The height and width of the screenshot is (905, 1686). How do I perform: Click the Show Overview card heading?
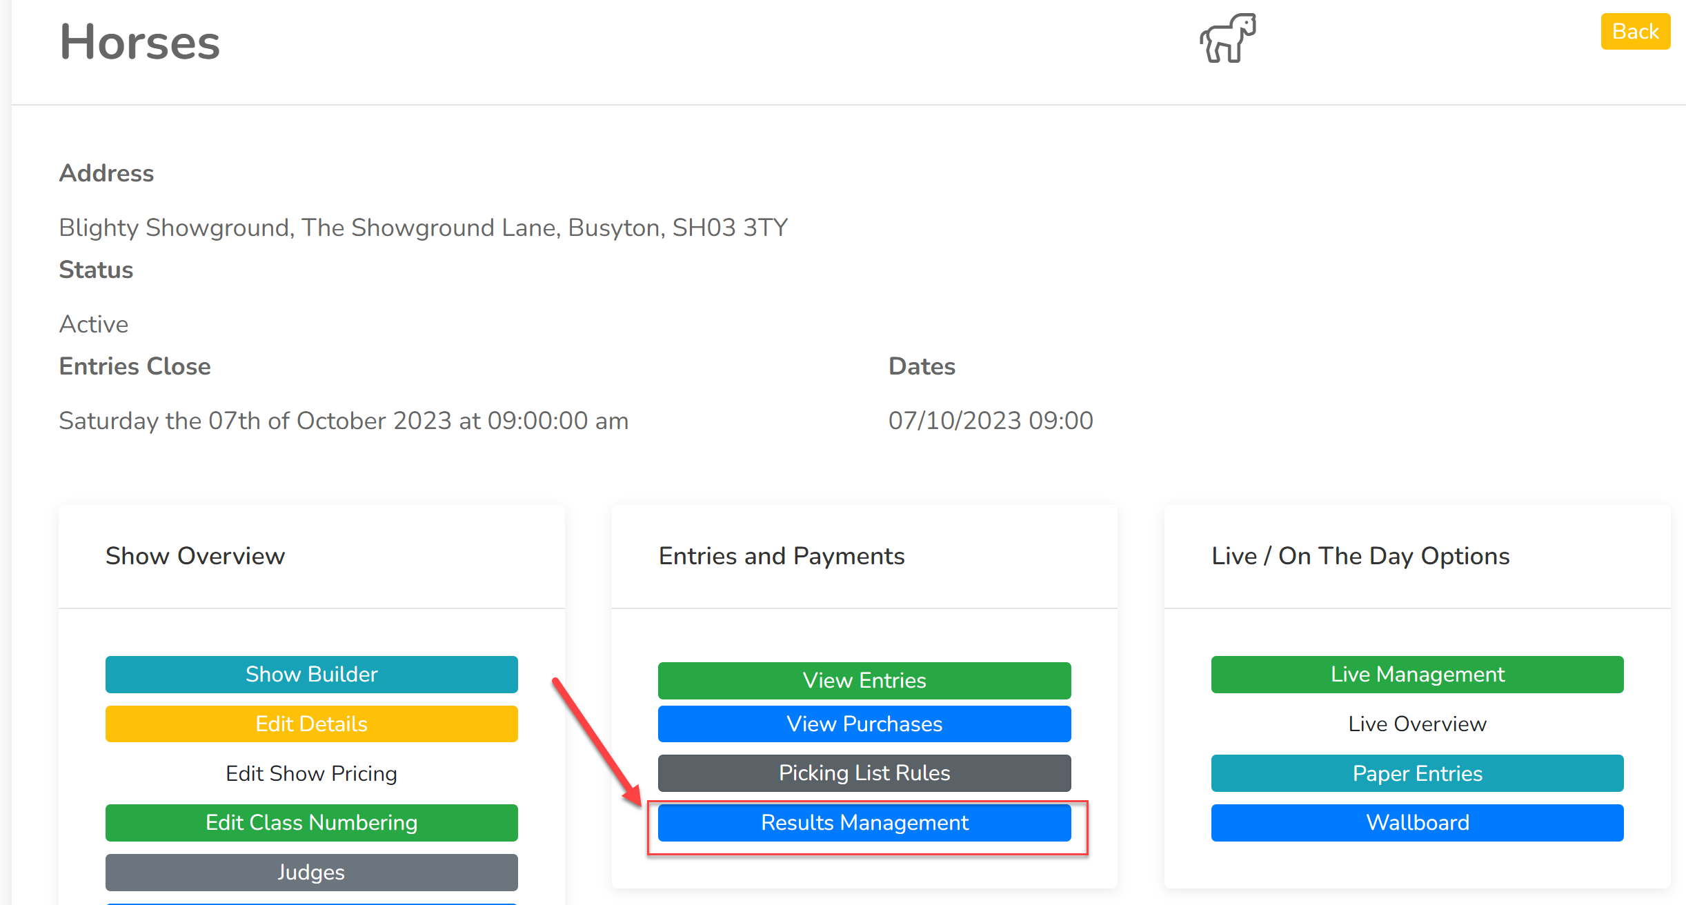pyautogui.click(x=195, y=556)
